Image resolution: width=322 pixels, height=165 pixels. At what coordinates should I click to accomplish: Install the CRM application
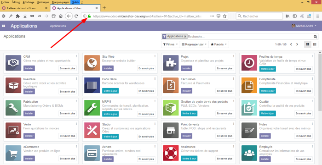[x=29, y=68]
